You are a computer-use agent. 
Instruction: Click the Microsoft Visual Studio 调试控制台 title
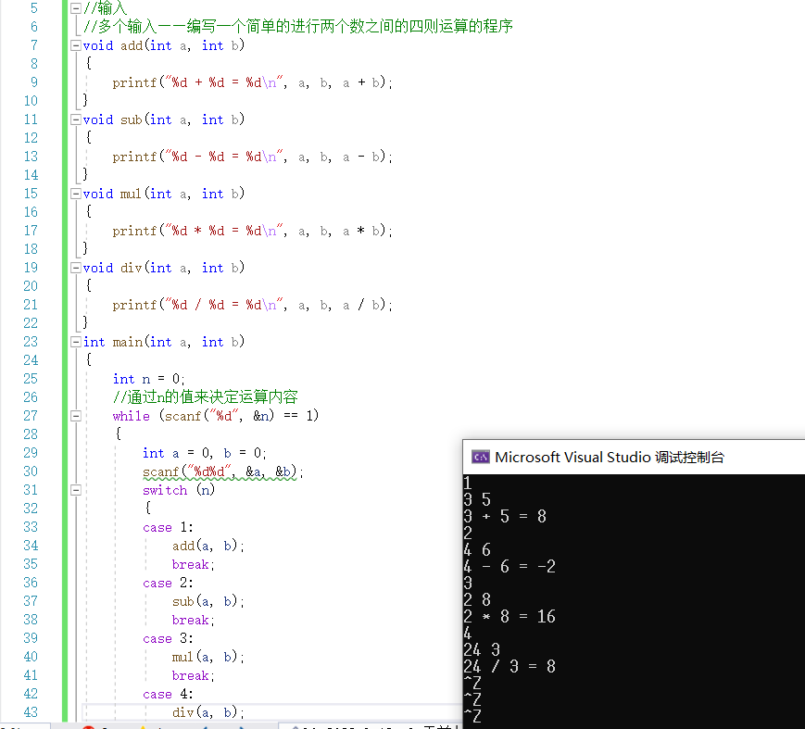pos(610,457)
